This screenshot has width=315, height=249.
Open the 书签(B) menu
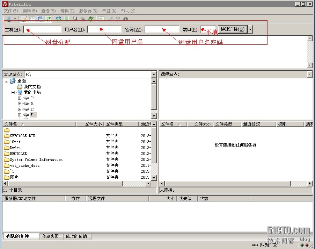pos(109,10)
